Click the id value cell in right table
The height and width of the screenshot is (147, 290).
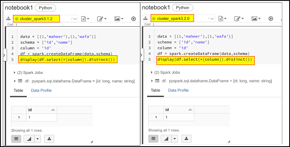179,117
